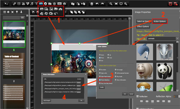Click Select an Image button

tap(144, 22)
